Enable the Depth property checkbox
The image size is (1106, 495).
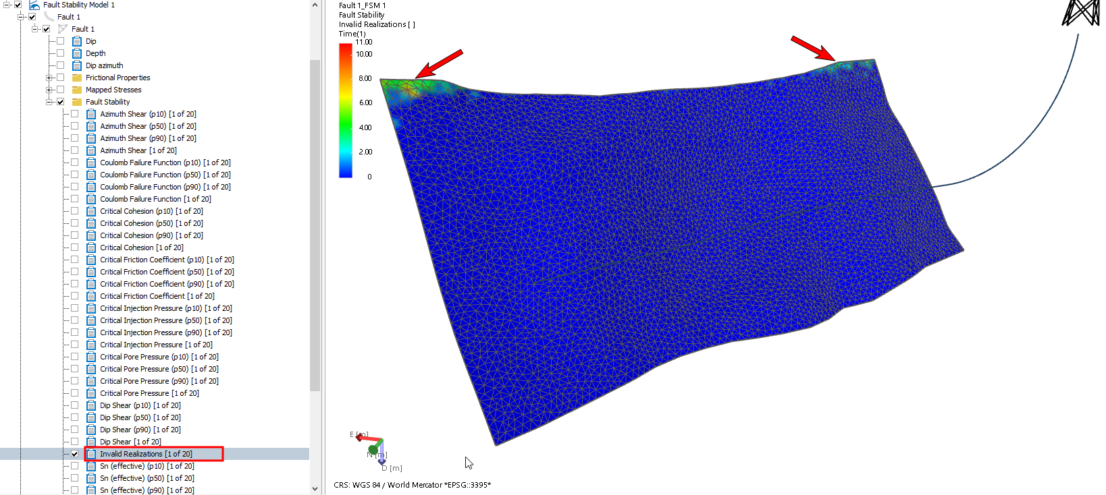(61, 53)
